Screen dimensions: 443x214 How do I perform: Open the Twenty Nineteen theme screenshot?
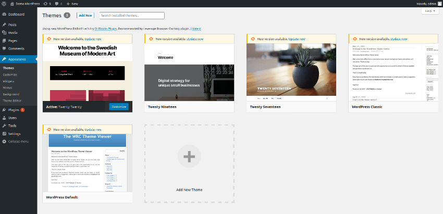(189, 72)
